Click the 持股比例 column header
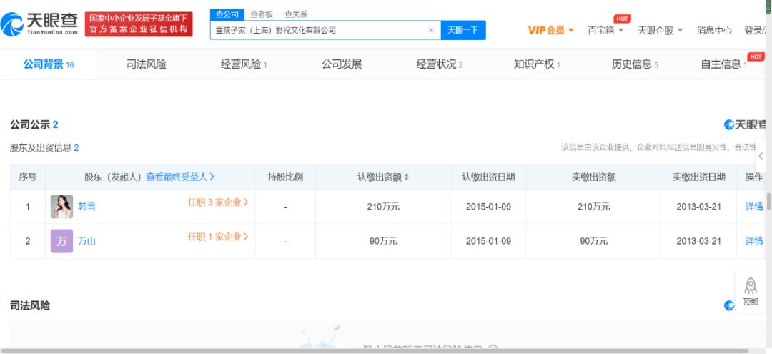The image size is (772, 354). tap(285, 177)
